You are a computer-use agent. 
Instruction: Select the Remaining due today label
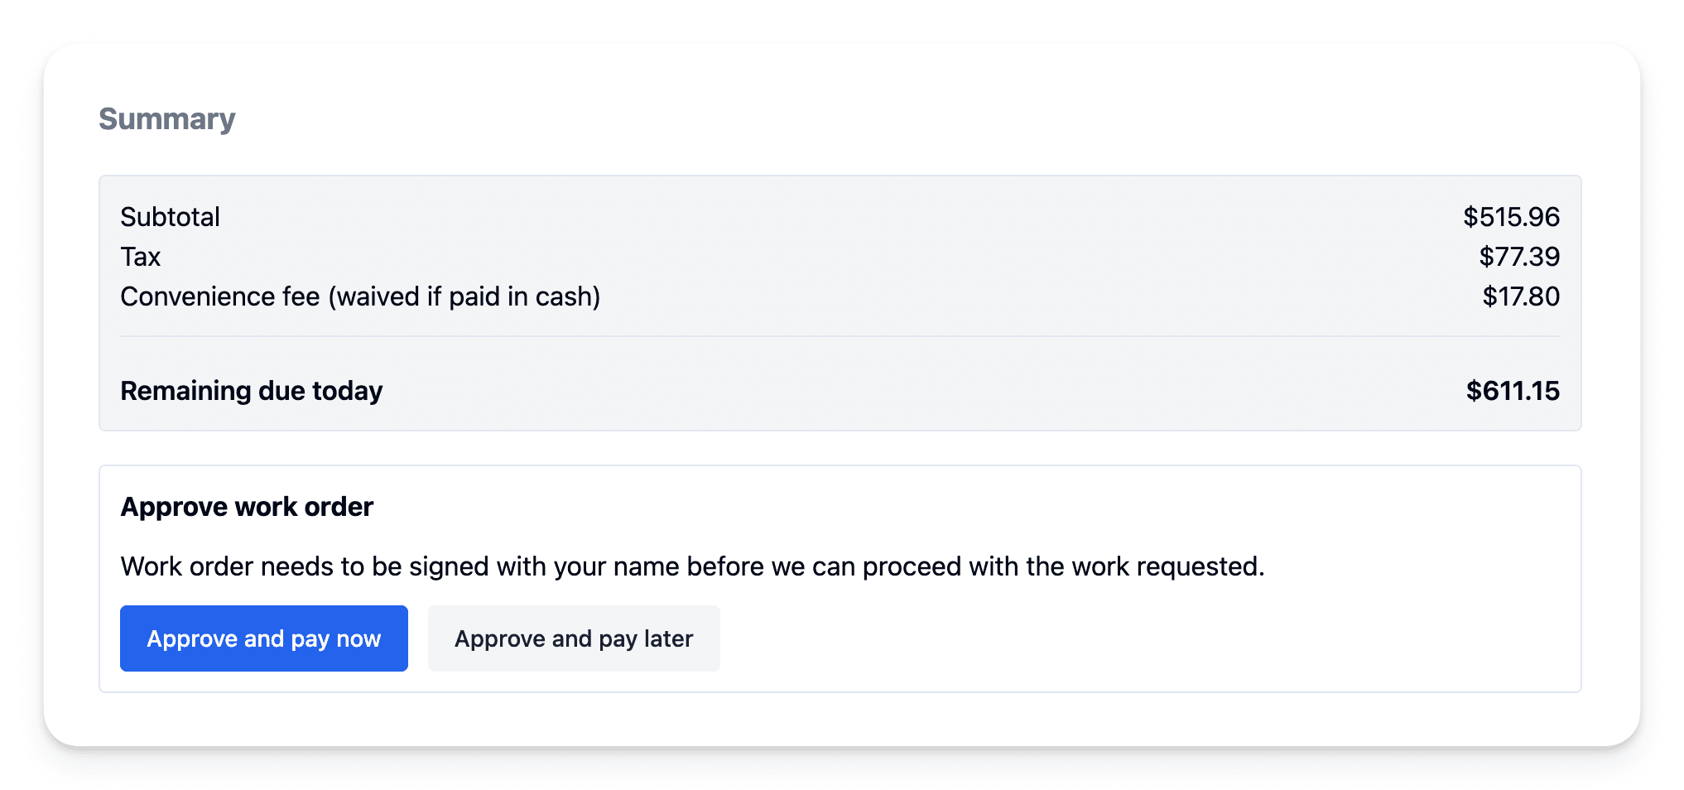click(252, 391)
